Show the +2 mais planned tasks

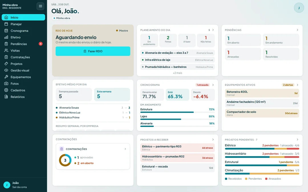(177, 73)
